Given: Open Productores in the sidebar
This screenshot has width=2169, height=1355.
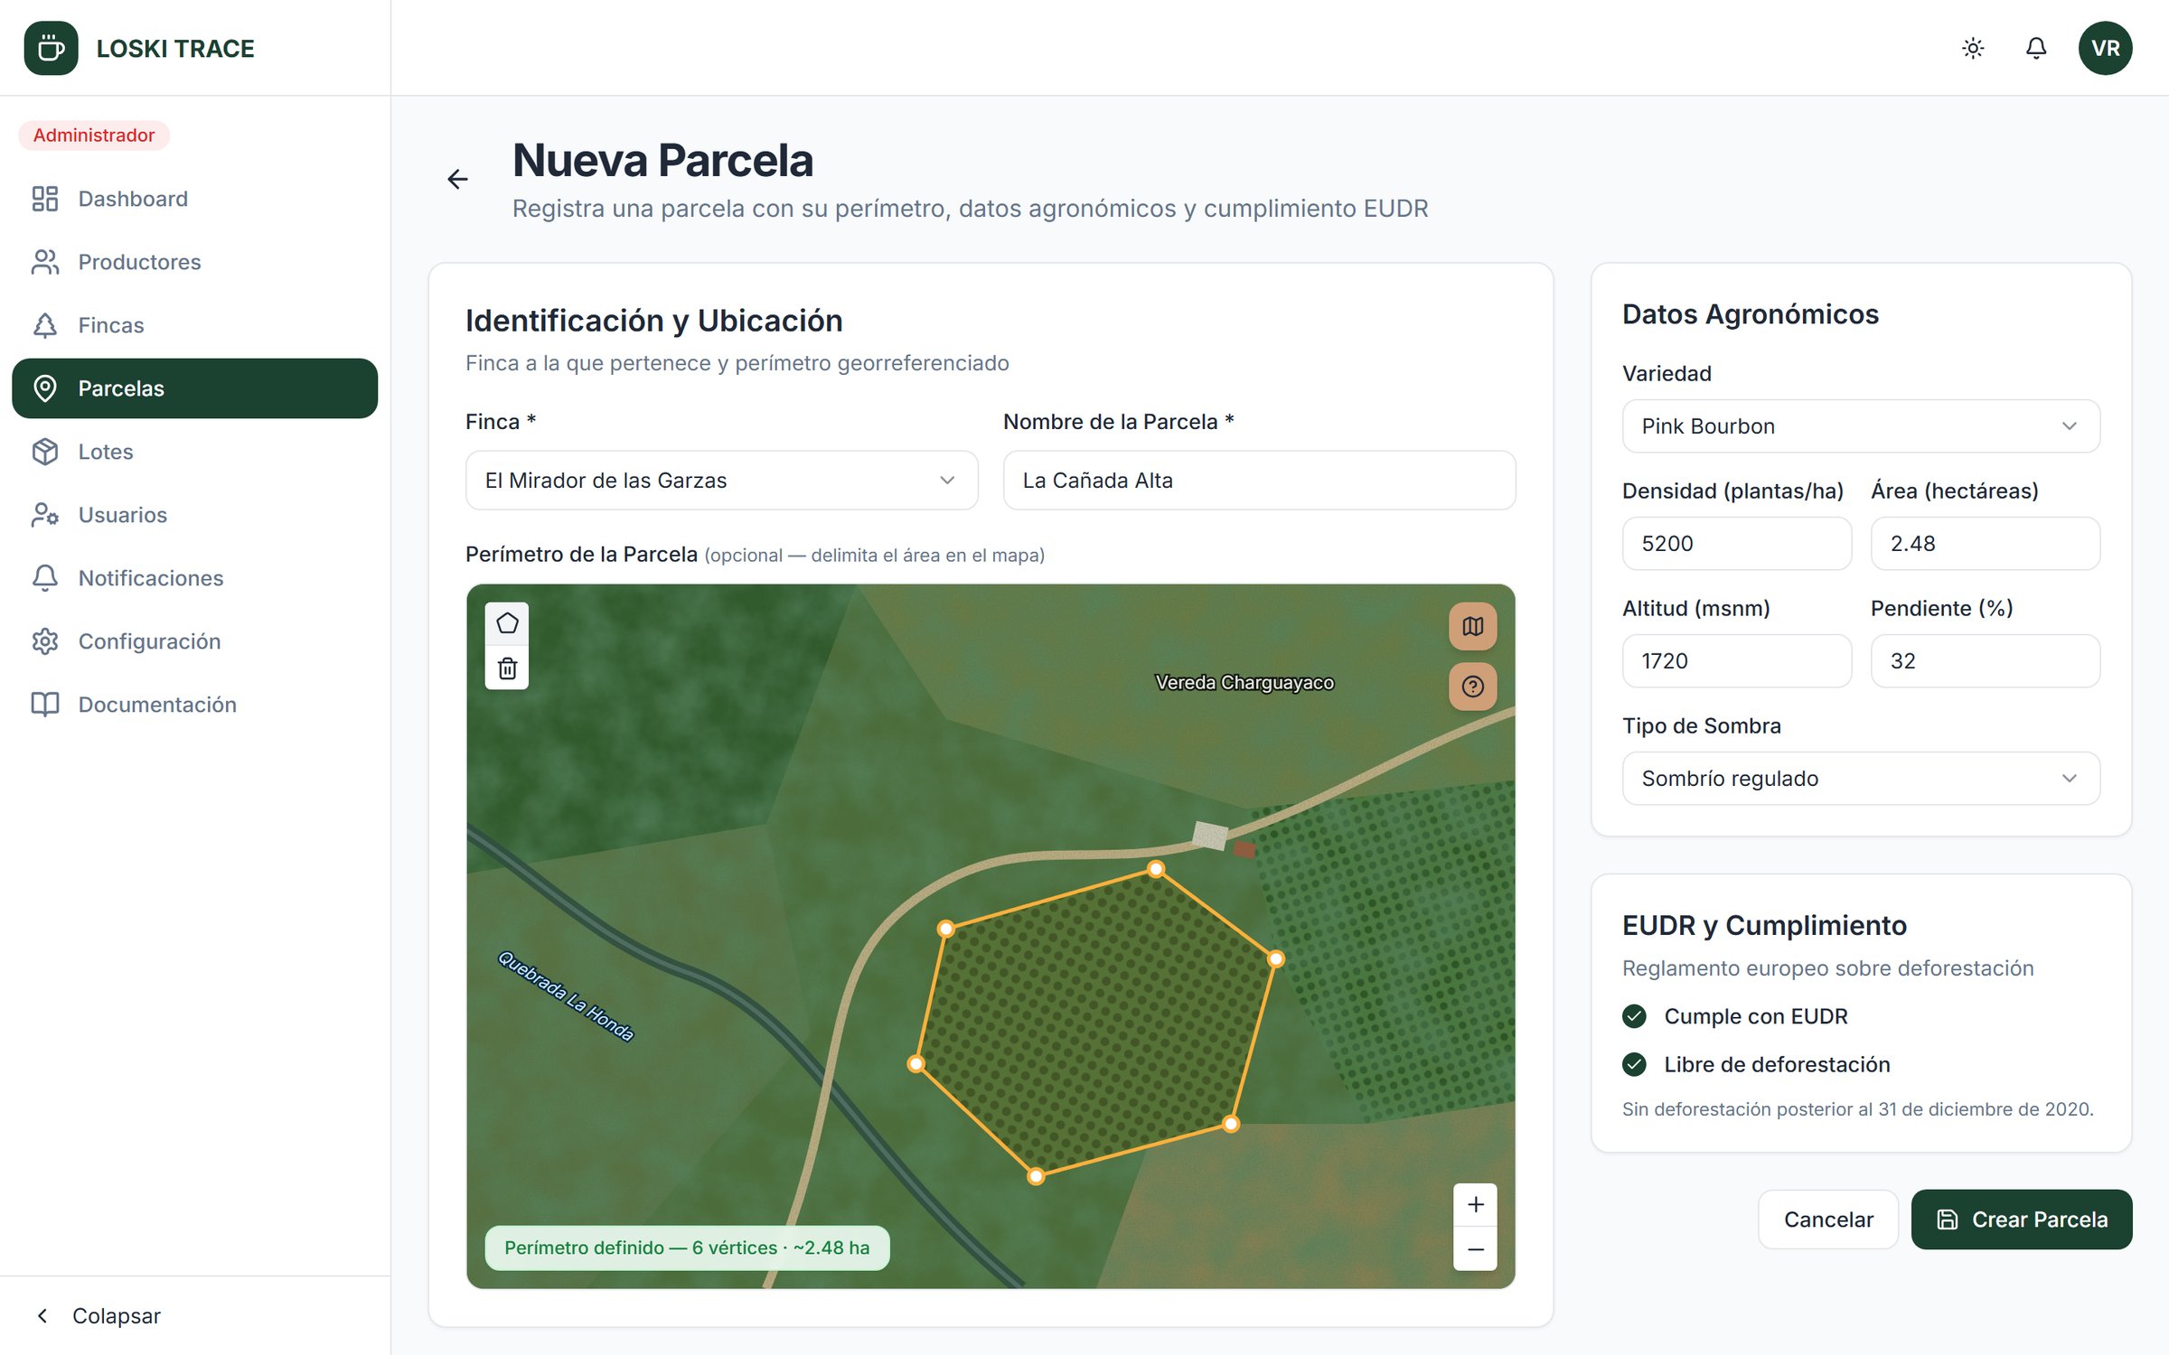Looking at the screenshot, I should click(x=194, y=262).
